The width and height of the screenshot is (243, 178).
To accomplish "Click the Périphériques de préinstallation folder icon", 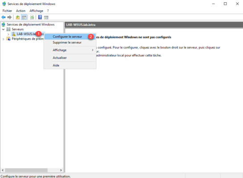I will pyautogui.click(x=8, y=39).
